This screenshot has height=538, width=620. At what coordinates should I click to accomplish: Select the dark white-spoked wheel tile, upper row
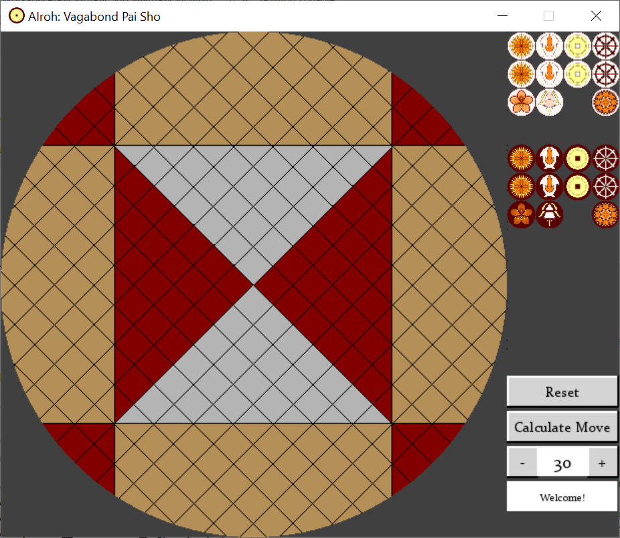pos(605,158)
